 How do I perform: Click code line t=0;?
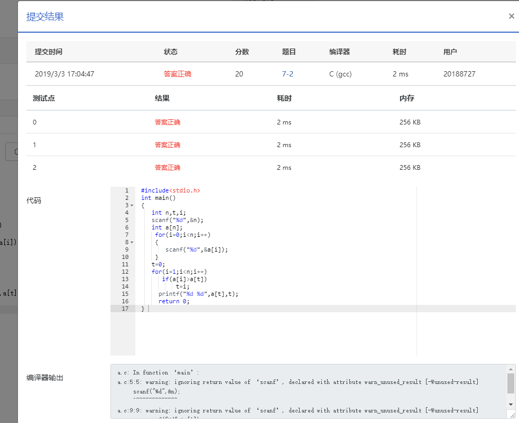(158, 264)
